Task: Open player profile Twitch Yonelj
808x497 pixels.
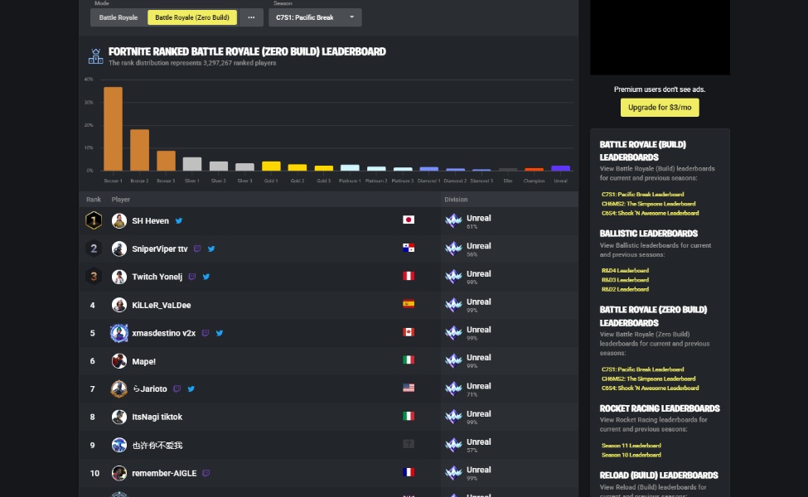Action: [157, 277]
